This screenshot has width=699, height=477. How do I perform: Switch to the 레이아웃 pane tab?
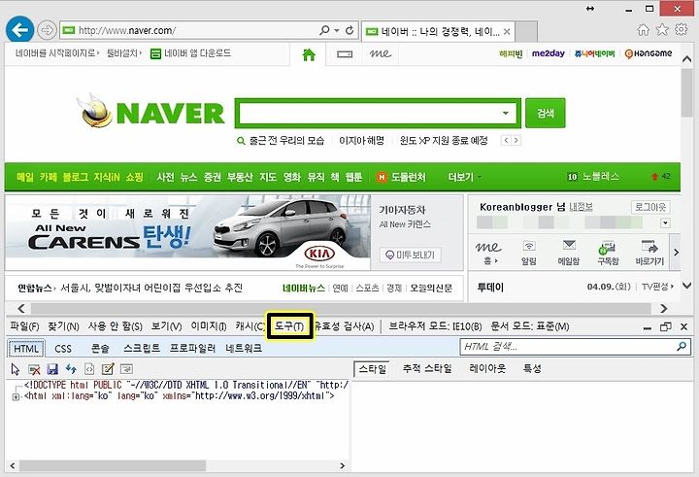coord(487,368)
